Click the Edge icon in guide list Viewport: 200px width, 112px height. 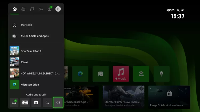tap(14, 84)
